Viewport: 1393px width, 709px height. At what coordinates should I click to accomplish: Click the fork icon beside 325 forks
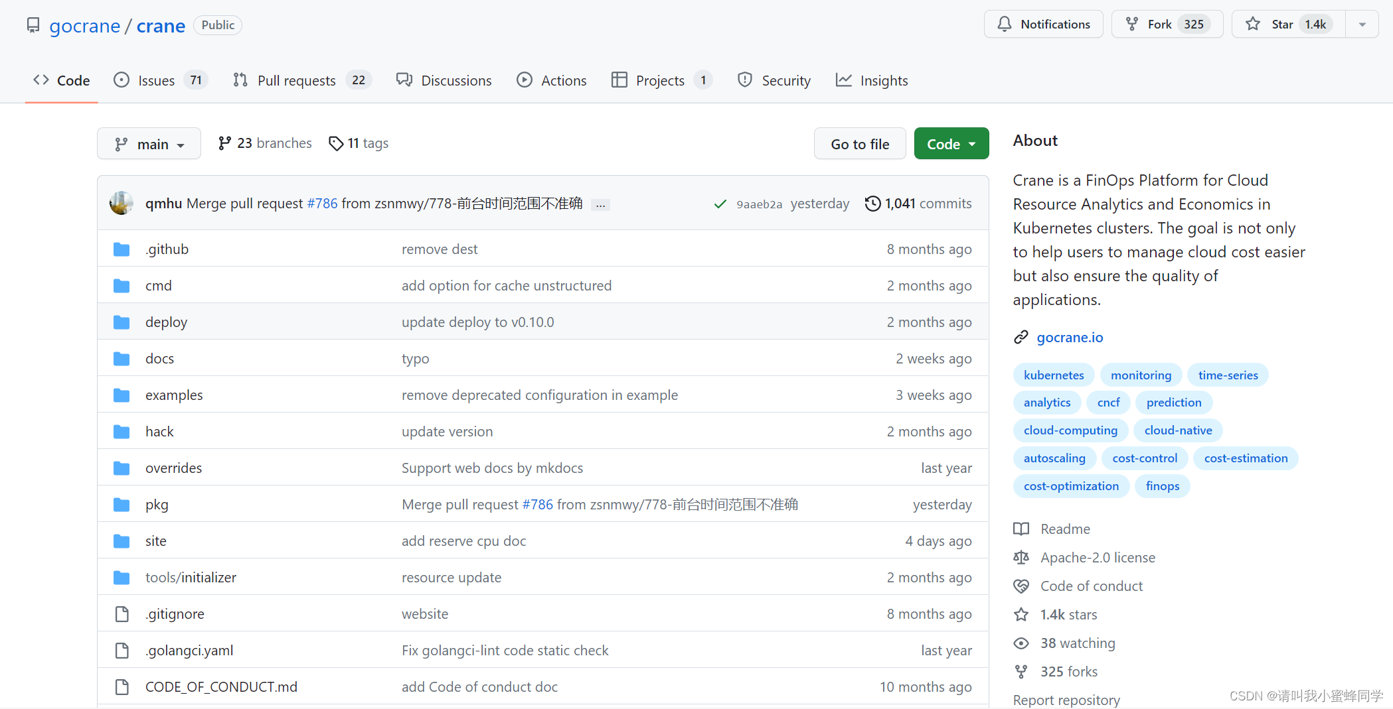tap(1021, 672)
